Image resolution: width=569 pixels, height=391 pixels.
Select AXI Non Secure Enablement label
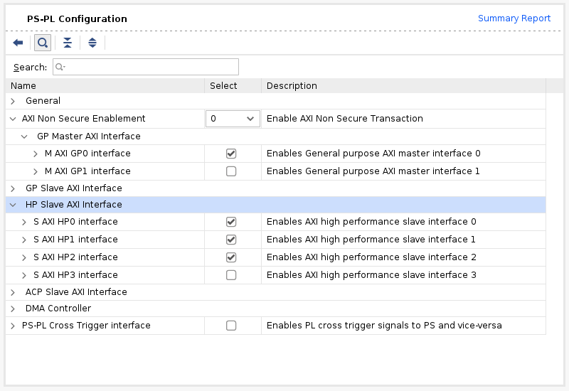coord(83,118)
